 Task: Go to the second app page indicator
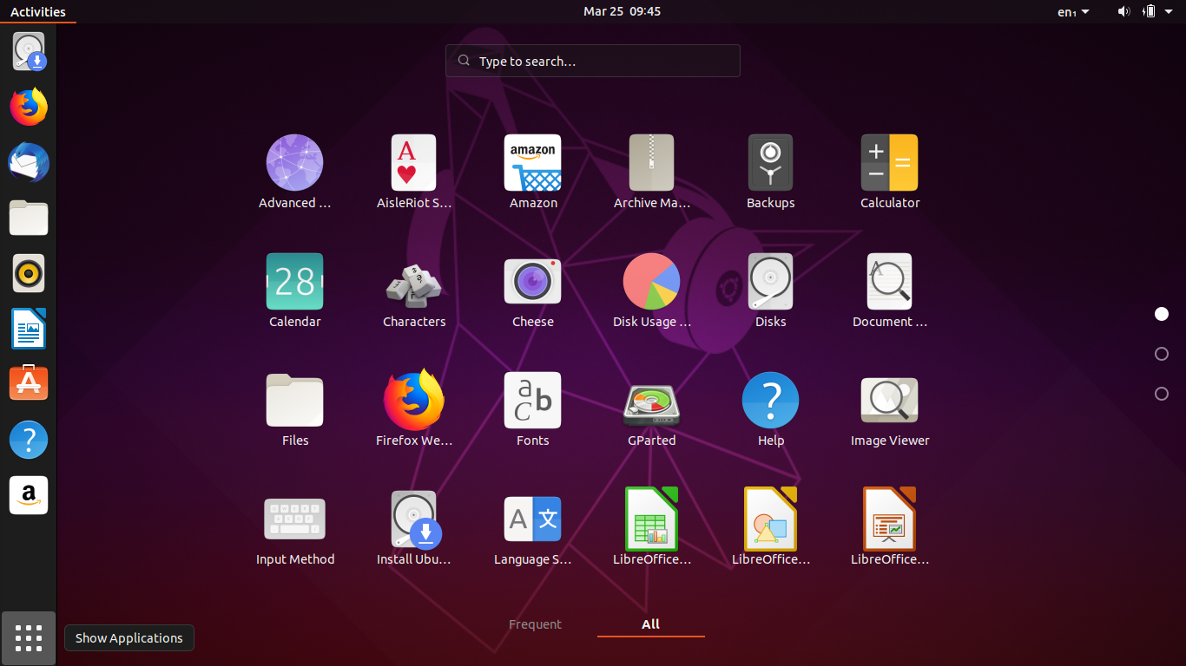1162,354
